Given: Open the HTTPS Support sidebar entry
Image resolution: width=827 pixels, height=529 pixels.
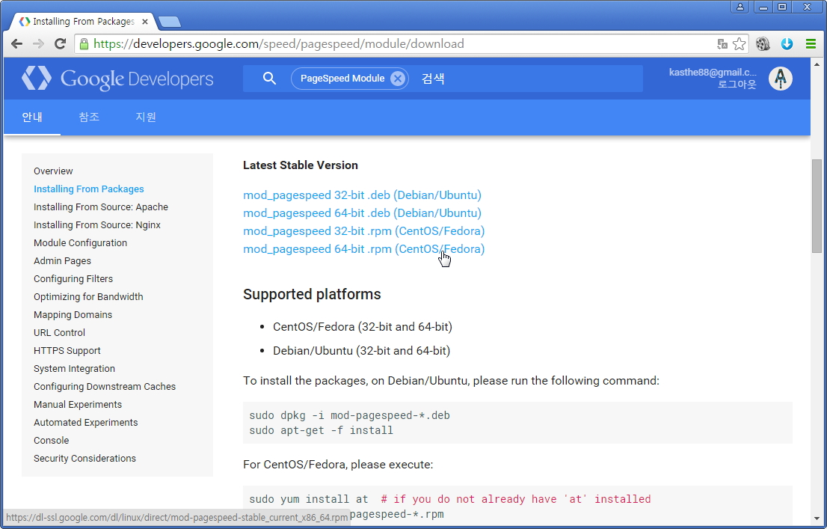Looking at the screenshot, I should 67,351.
